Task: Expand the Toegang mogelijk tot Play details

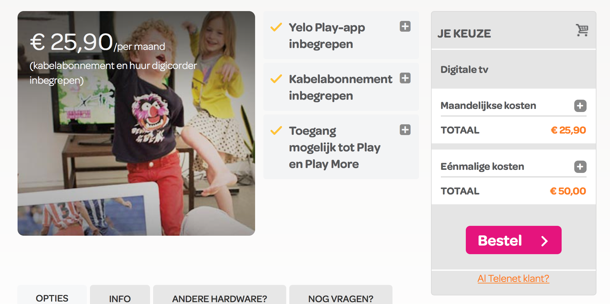Action: pyautogui.click(x=405, y=130)
